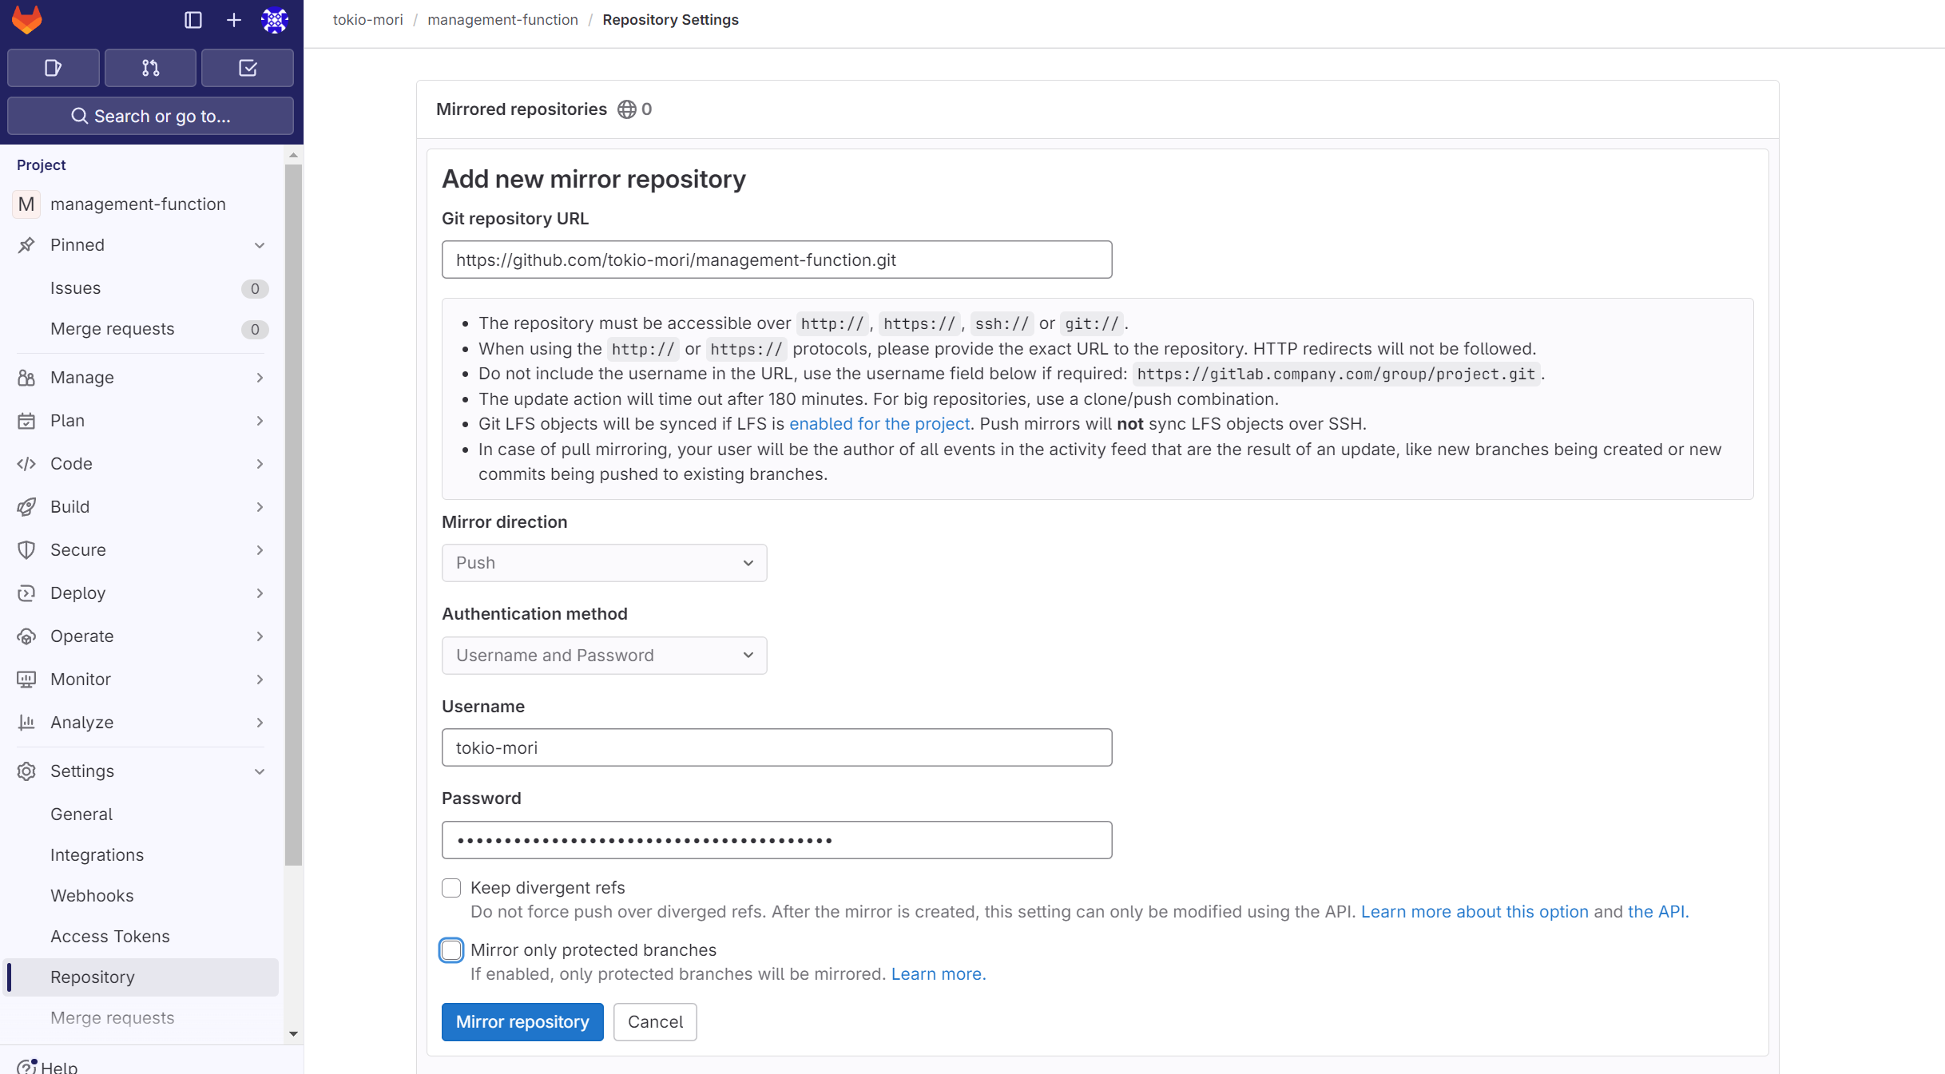Open the to-do list icon
This screenshot has height=1074, width=1945.
coord(247,68)
